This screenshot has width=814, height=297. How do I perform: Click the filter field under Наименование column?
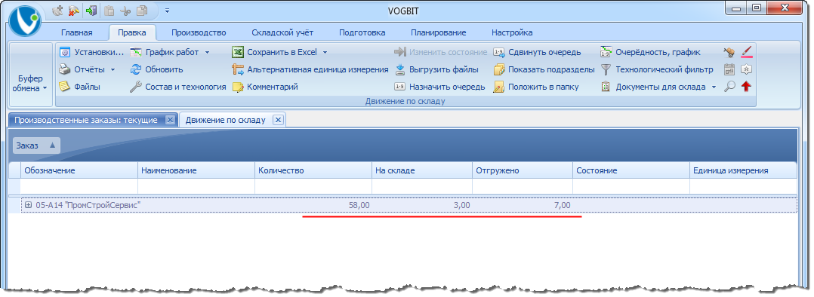coord(196,186)
